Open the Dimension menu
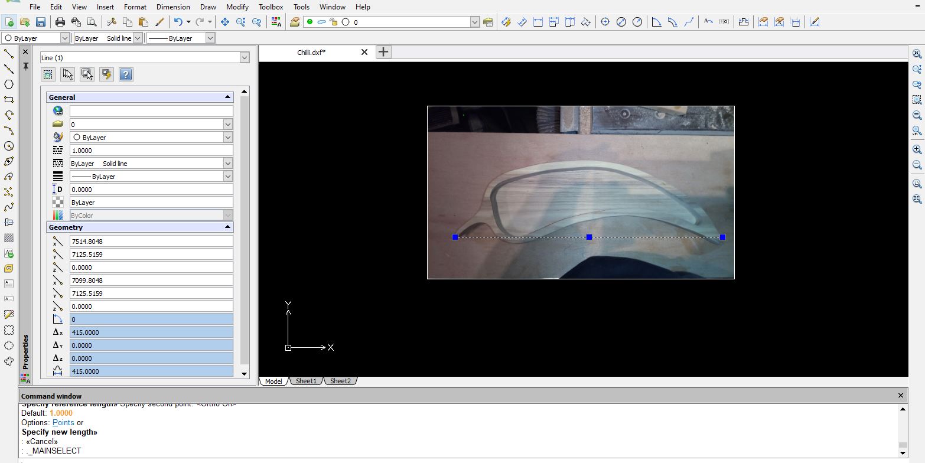The image size is (925, 463). 173,7
